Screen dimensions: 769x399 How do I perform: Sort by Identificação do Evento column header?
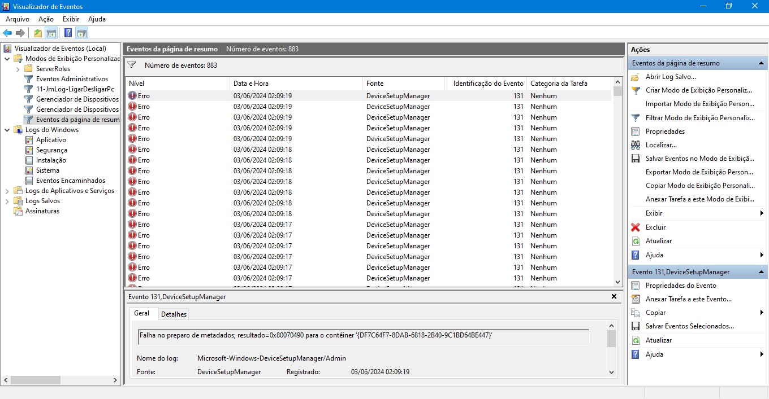[x=485, y=84]
